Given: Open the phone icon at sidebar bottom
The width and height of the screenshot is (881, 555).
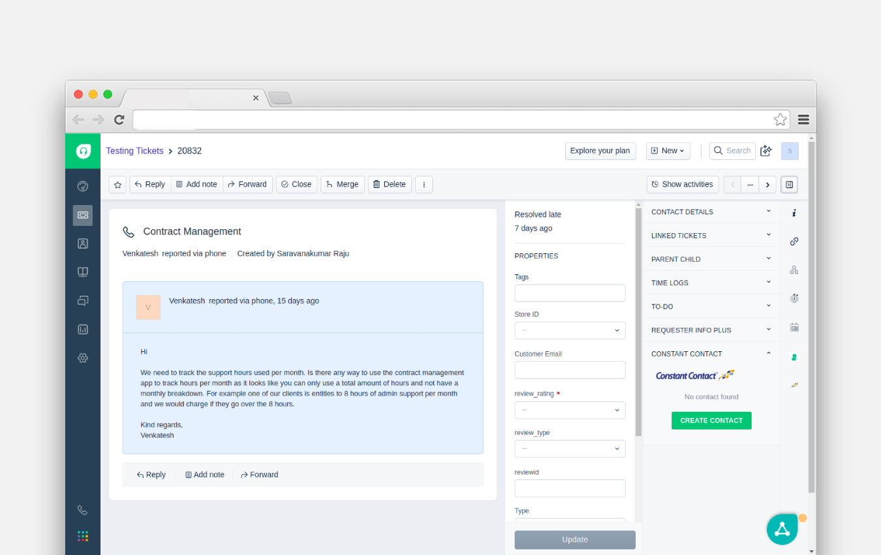Looking at the screenshot, I should click(x=82, y=510).
